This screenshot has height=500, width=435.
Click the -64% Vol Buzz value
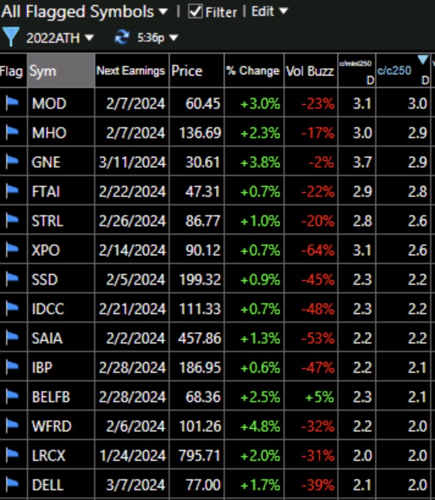(x=318, y=250)
